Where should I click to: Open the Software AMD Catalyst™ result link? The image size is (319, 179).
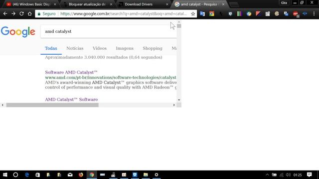71,72
